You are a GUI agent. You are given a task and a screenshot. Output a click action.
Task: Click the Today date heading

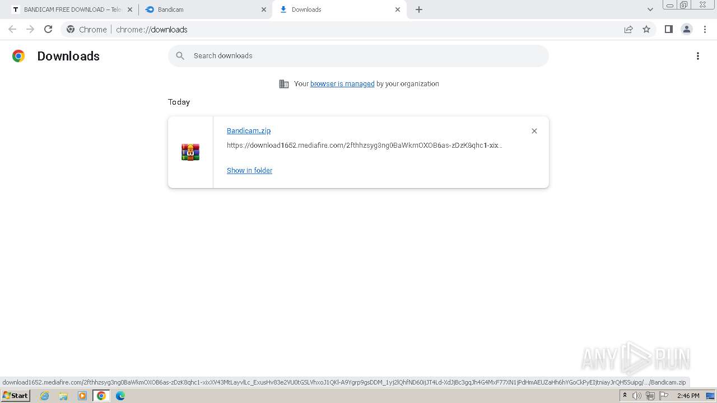coord(179,102)
